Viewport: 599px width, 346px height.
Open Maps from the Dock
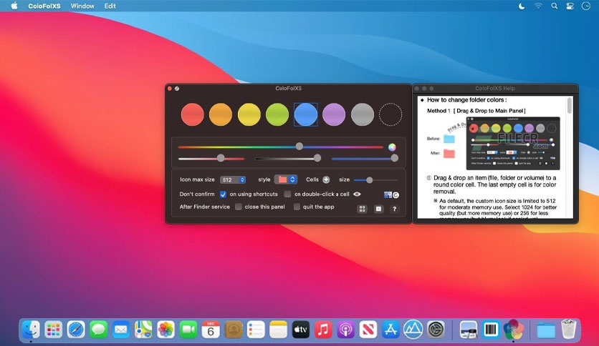(143, 330)
